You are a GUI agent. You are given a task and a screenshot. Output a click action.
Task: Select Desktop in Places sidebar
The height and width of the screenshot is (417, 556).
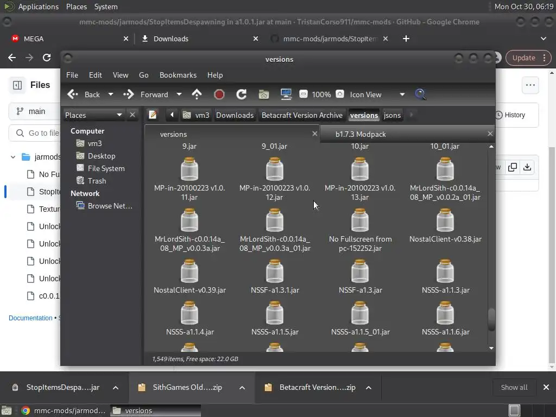point(102,156)
